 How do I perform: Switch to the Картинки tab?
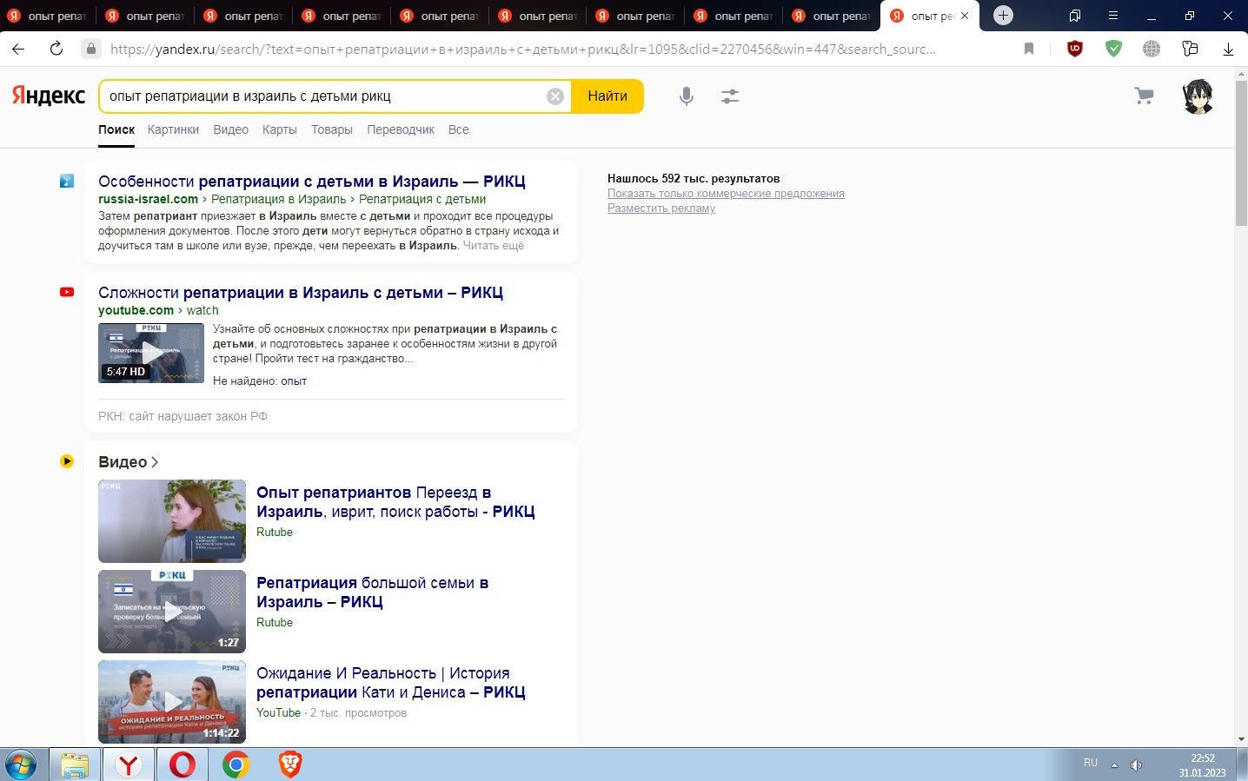coord(173,129)
